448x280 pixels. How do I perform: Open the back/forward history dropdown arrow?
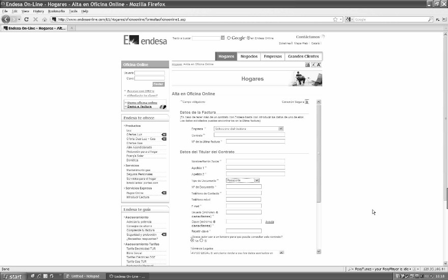(19, 19)
